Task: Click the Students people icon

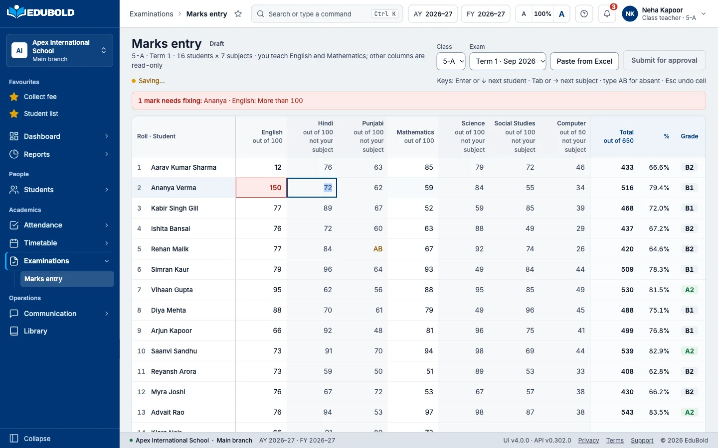Action: [14, 190]
